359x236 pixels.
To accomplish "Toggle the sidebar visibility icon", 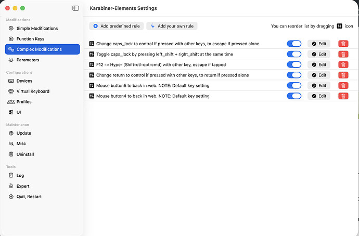I will coord(76,8).
